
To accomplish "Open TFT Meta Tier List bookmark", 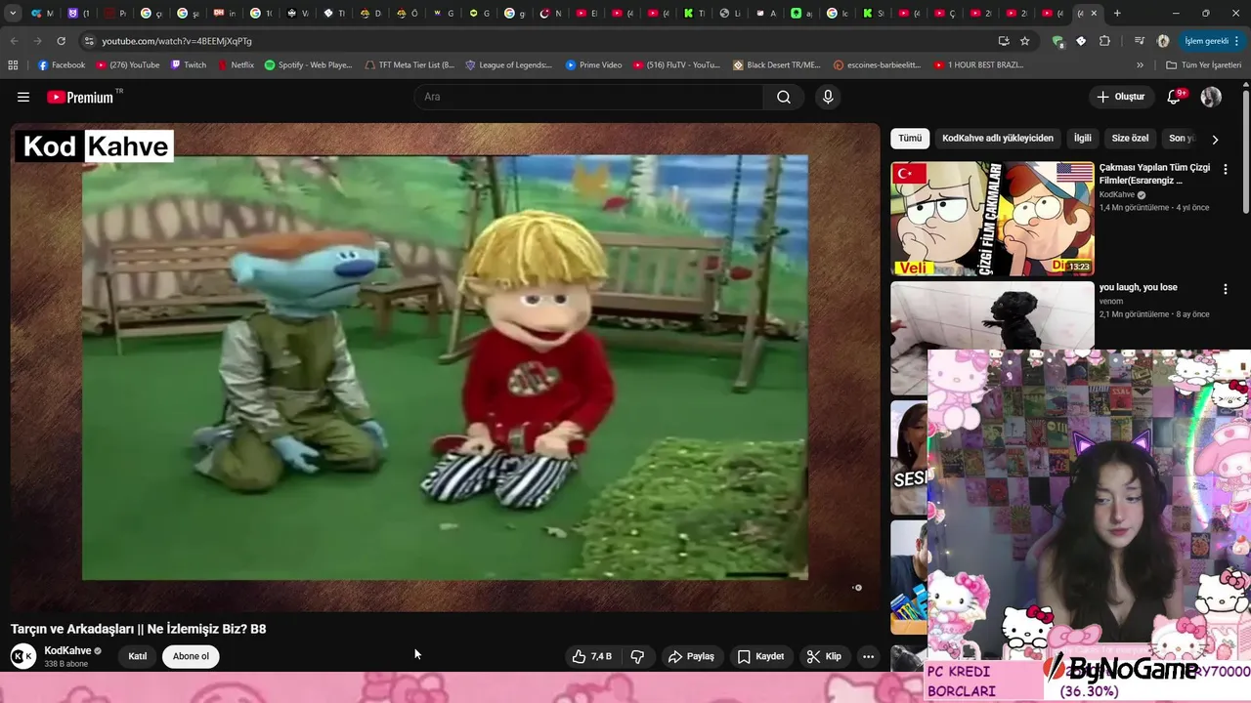I will coord(410,65).
